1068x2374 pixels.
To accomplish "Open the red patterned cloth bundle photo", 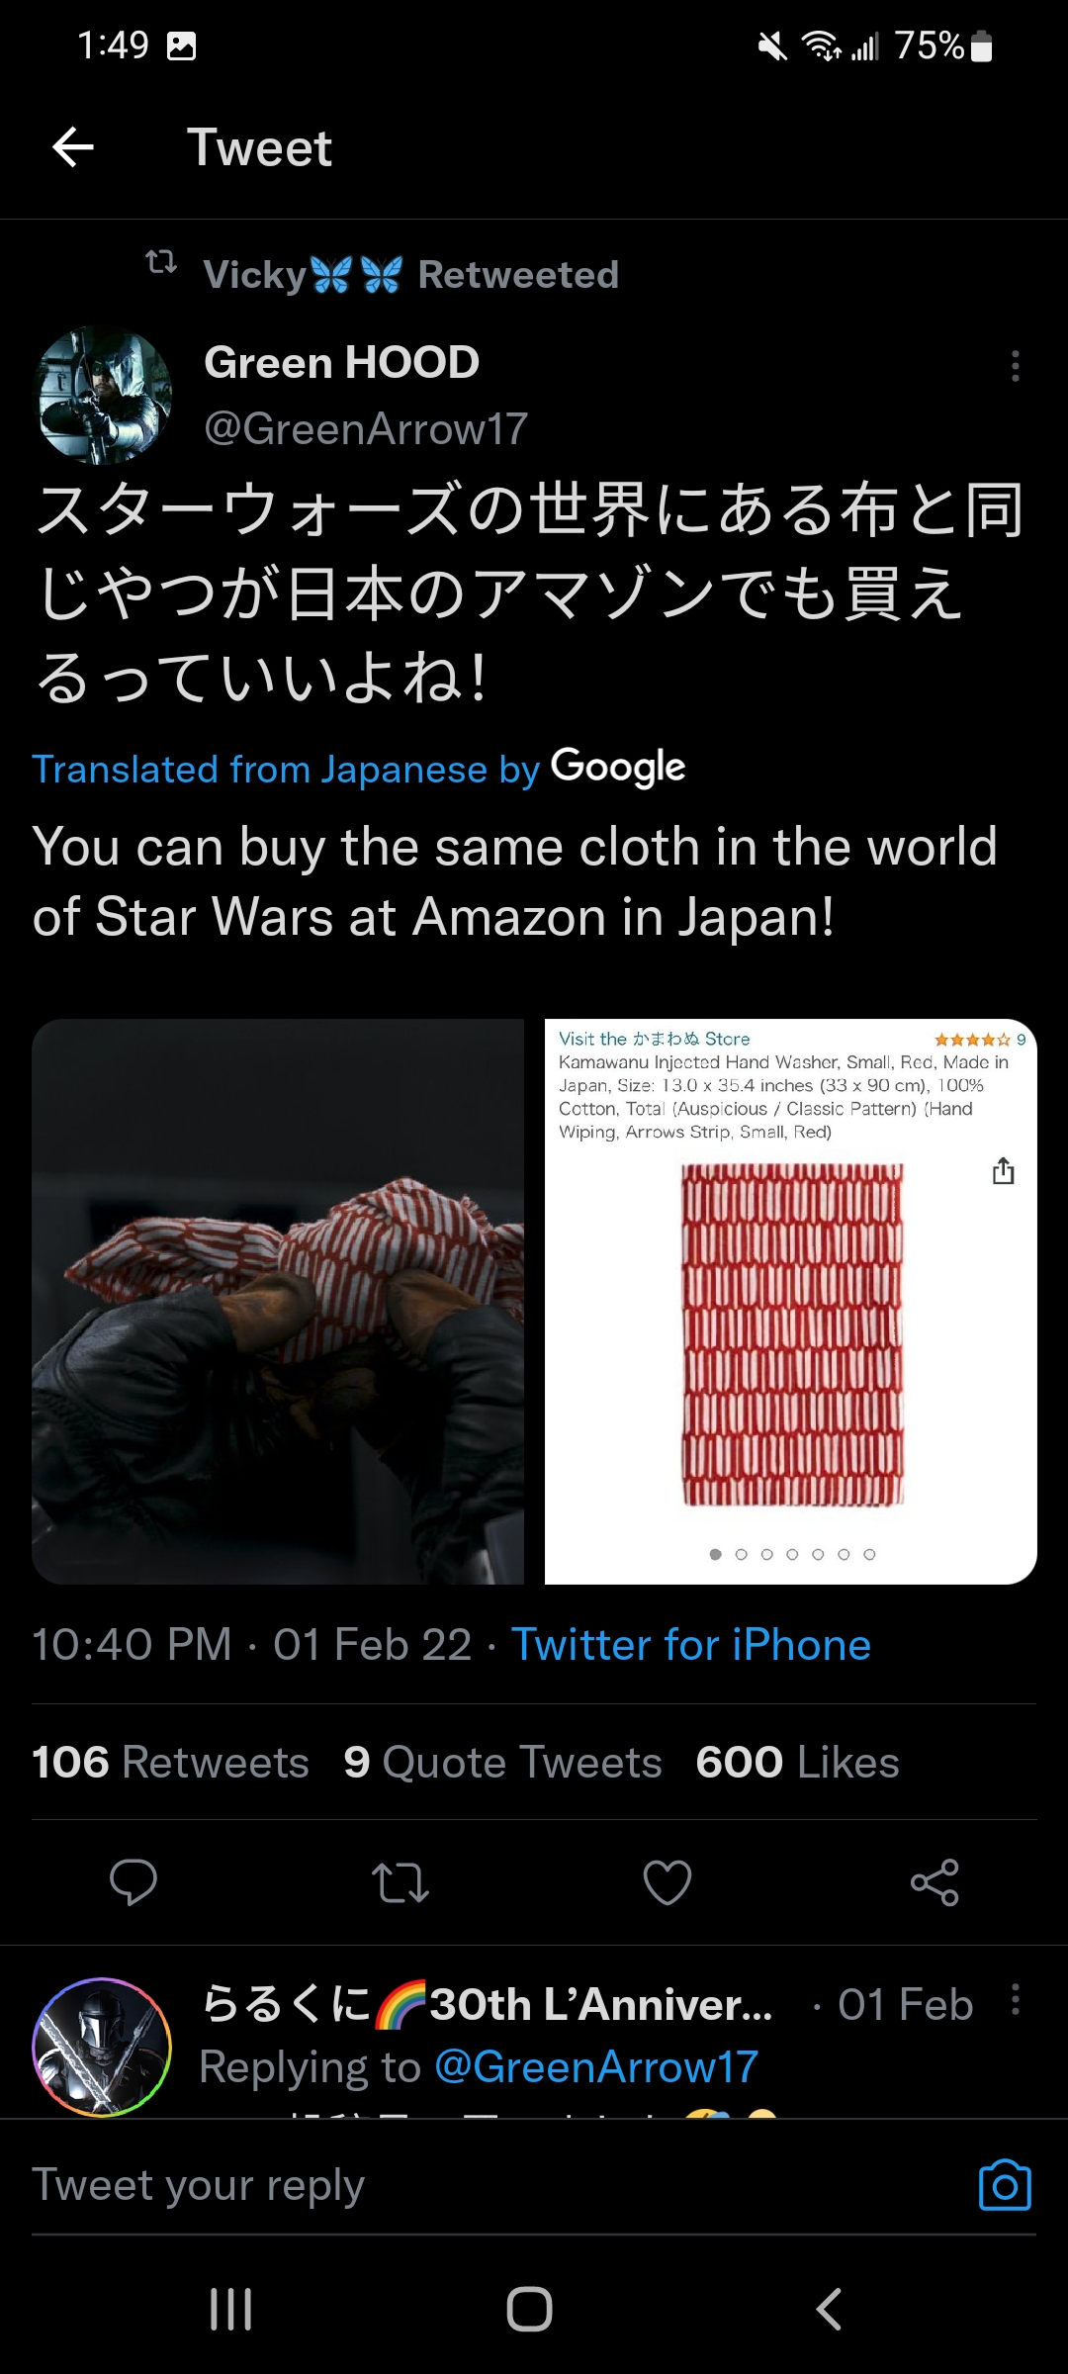I will point(278,1302).
